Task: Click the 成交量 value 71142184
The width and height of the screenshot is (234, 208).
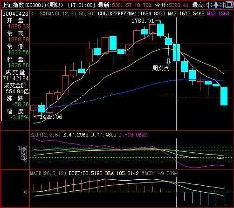Action: [x=16, y=78]
